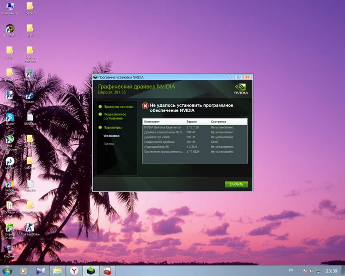The height and width of the screenshot is (276, 345).
Task: Open the Windows Start menu
Action: 7,271
